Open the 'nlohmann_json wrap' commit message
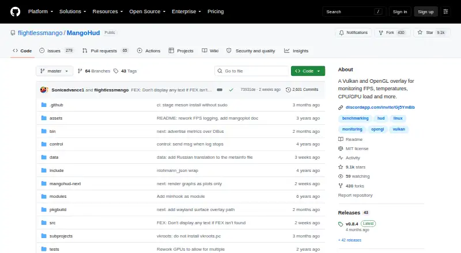This screenshot has width=461, height=253. point(177,171)
